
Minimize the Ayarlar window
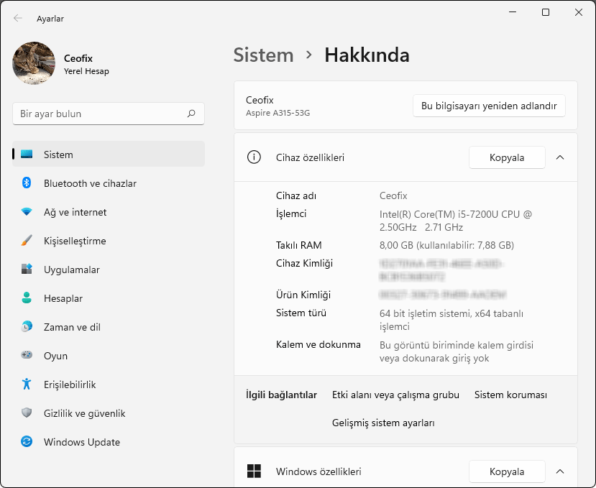click(x=513, y=12)
